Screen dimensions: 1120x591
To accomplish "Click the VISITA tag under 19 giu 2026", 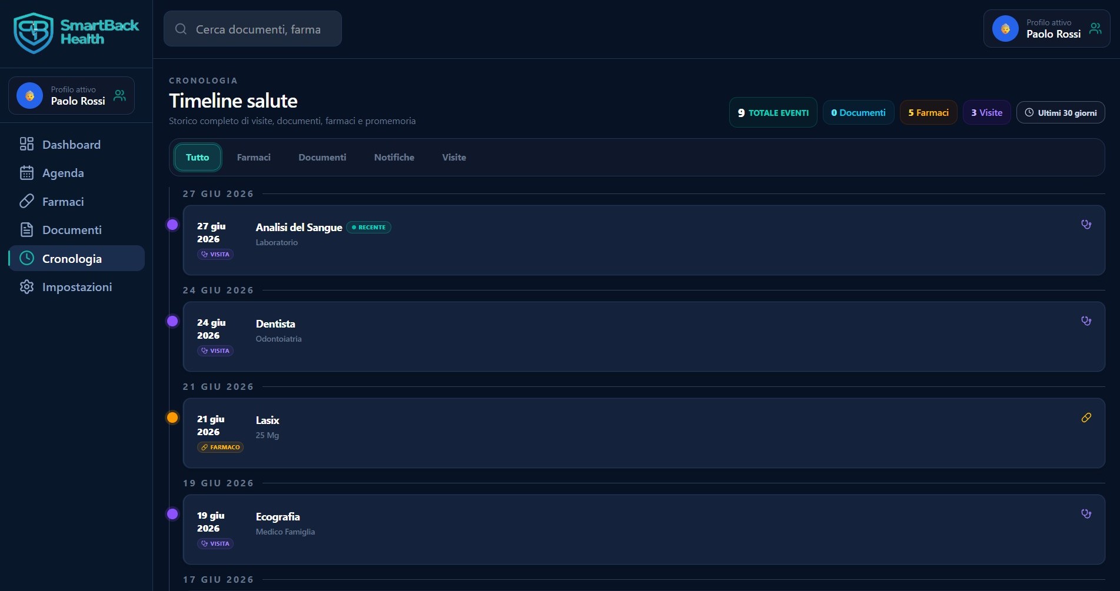I will 215,543.
